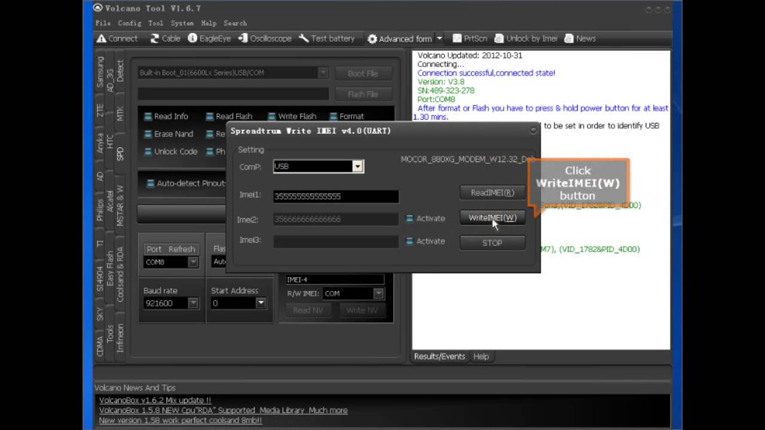
Task: Select the Detect vertical tab
Action: (120, 70)
